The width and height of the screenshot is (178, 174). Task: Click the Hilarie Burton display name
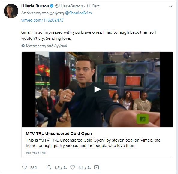[x=35, y=6]
